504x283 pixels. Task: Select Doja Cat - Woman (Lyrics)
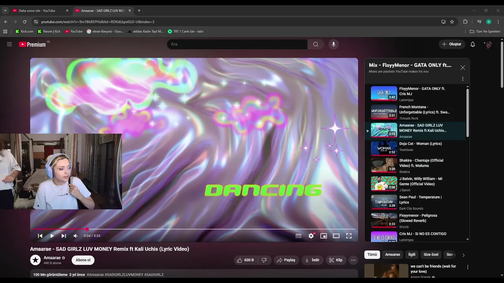[415, 149]
